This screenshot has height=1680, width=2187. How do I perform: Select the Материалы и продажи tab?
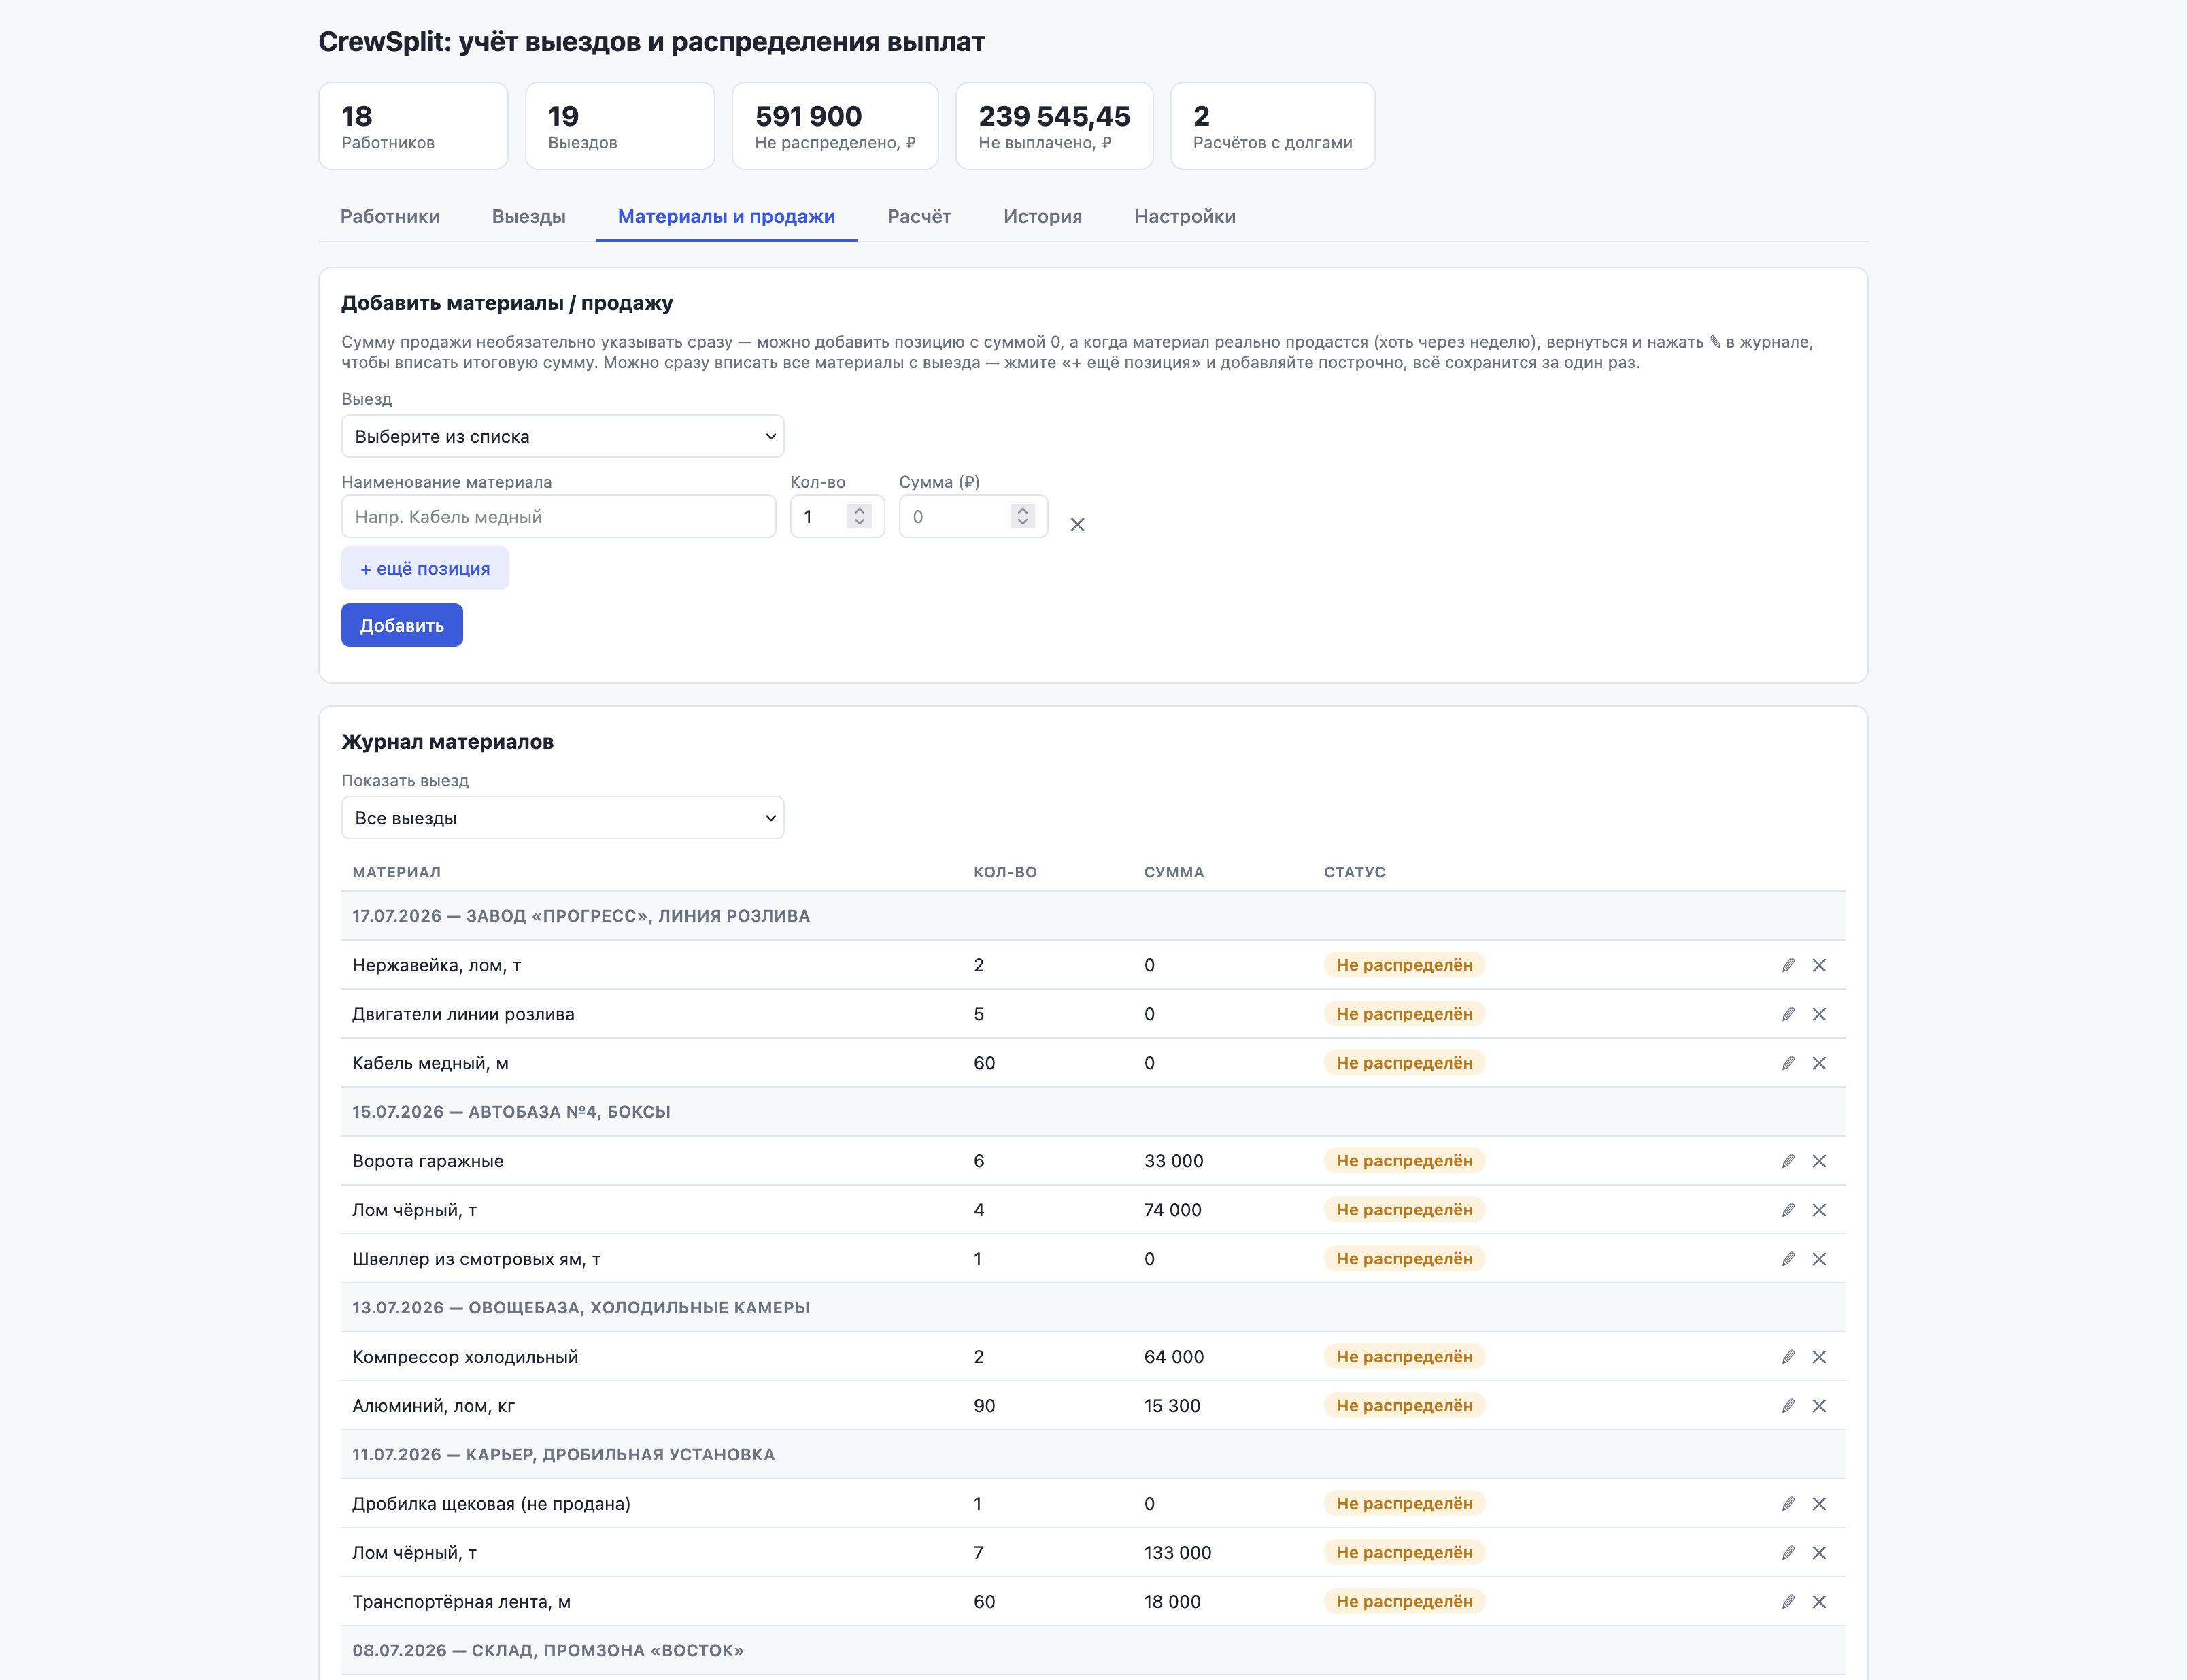tap(727, 216)
